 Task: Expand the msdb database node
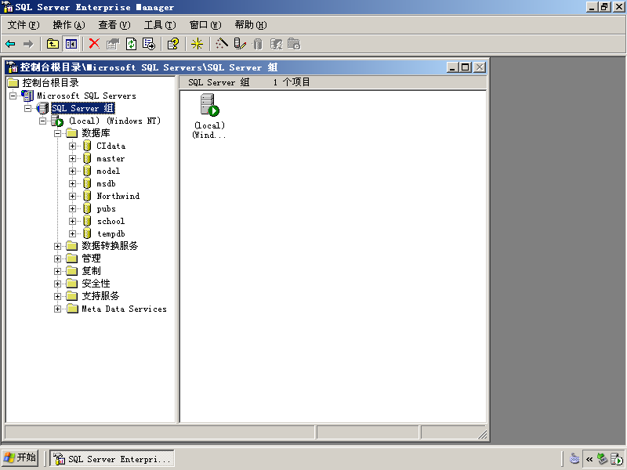point(72,184)
